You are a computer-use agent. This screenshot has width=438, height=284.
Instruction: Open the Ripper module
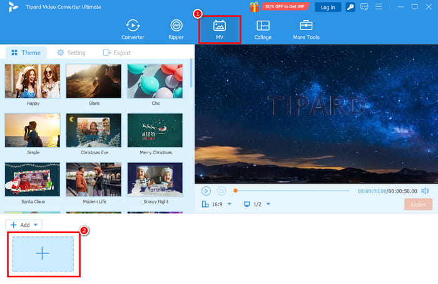[x=176, y=29]
